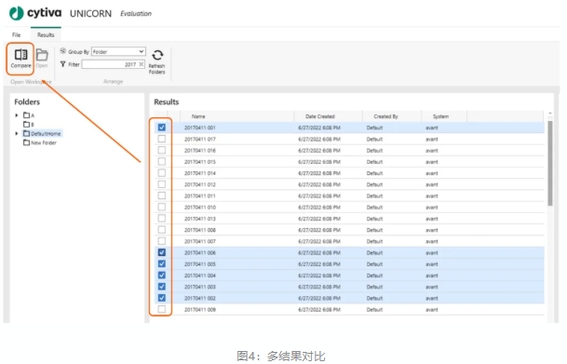The height and width of the screenshot is (364, 567).
Task: Uncheck result 20170411 004
Action: [x=162, y=275]
